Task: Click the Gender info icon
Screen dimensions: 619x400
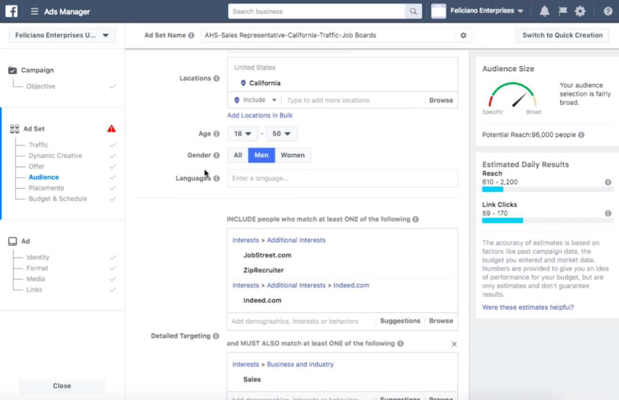Action: pos(216,155)
